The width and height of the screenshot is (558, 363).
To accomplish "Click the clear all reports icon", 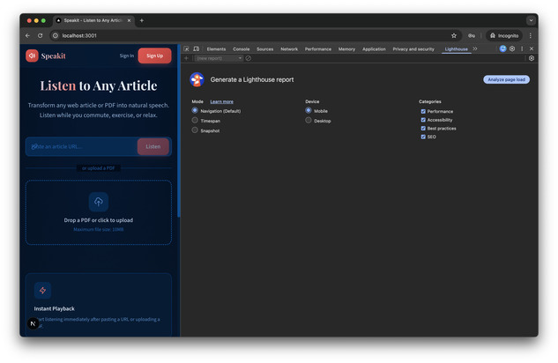I will tap(249, 58).
